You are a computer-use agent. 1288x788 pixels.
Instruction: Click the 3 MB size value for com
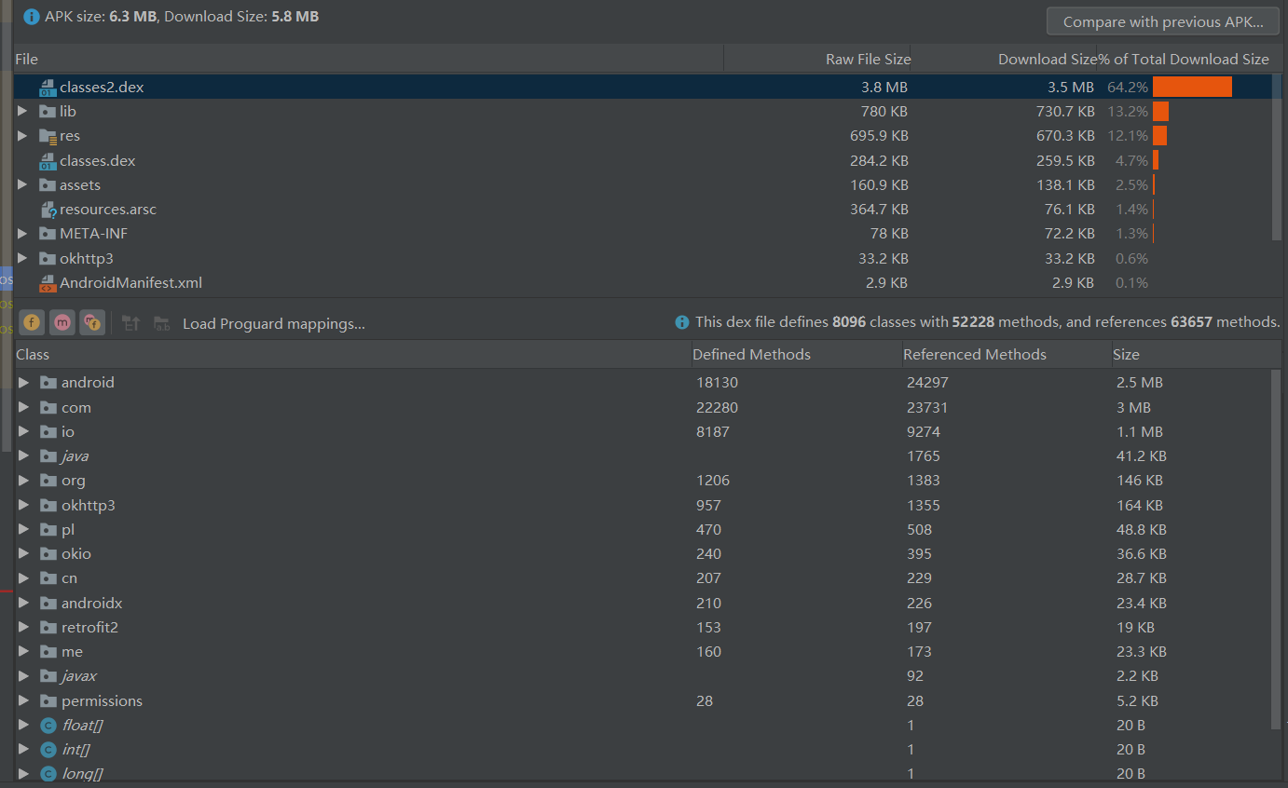tap(1133, 407)
